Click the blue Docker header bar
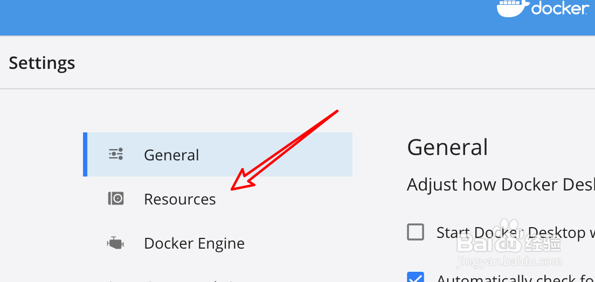 click(x=243, y=17)
